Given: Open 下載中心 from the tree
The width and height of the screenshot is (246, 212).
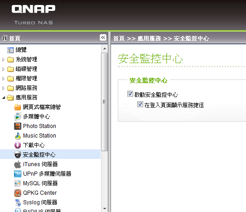Looking at the screenshot, I should (34, 145).
